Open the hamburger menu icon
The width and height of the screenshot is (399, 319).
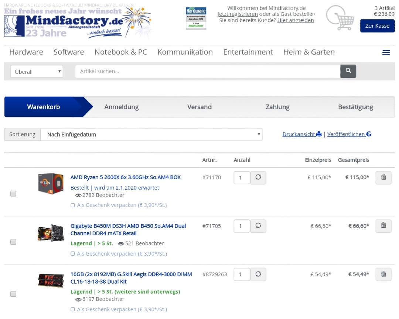point(386,52)
